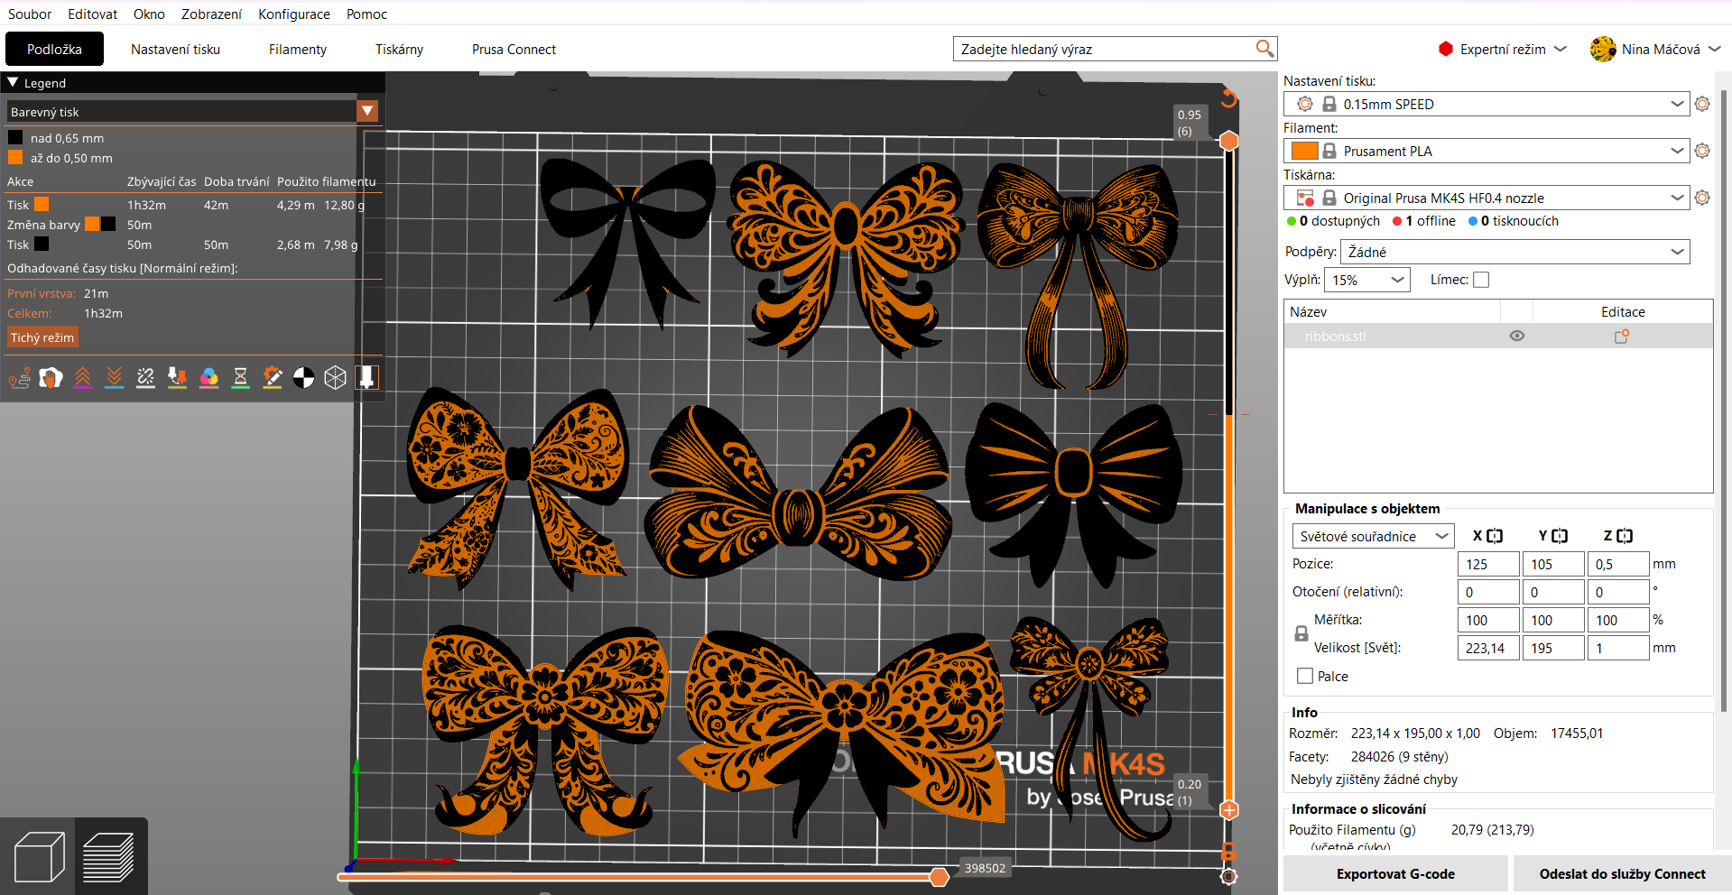Toggle shells wireframe cube icon
This screenshot has height=895, width=1732.
click(x=335, y=378)
